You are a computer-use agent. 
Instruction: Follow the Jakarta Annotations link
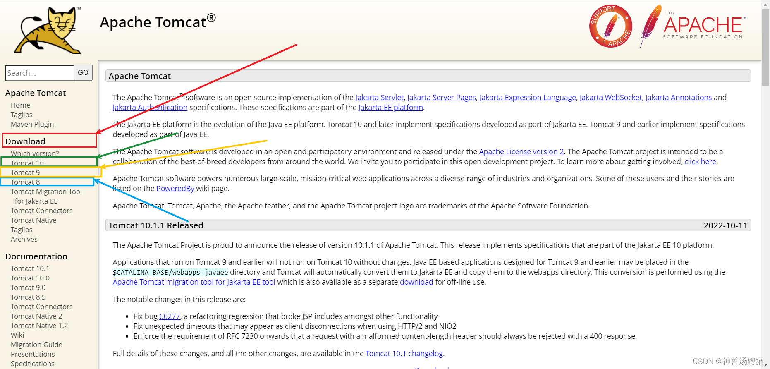pyautogui.click(x=679, y=98)
